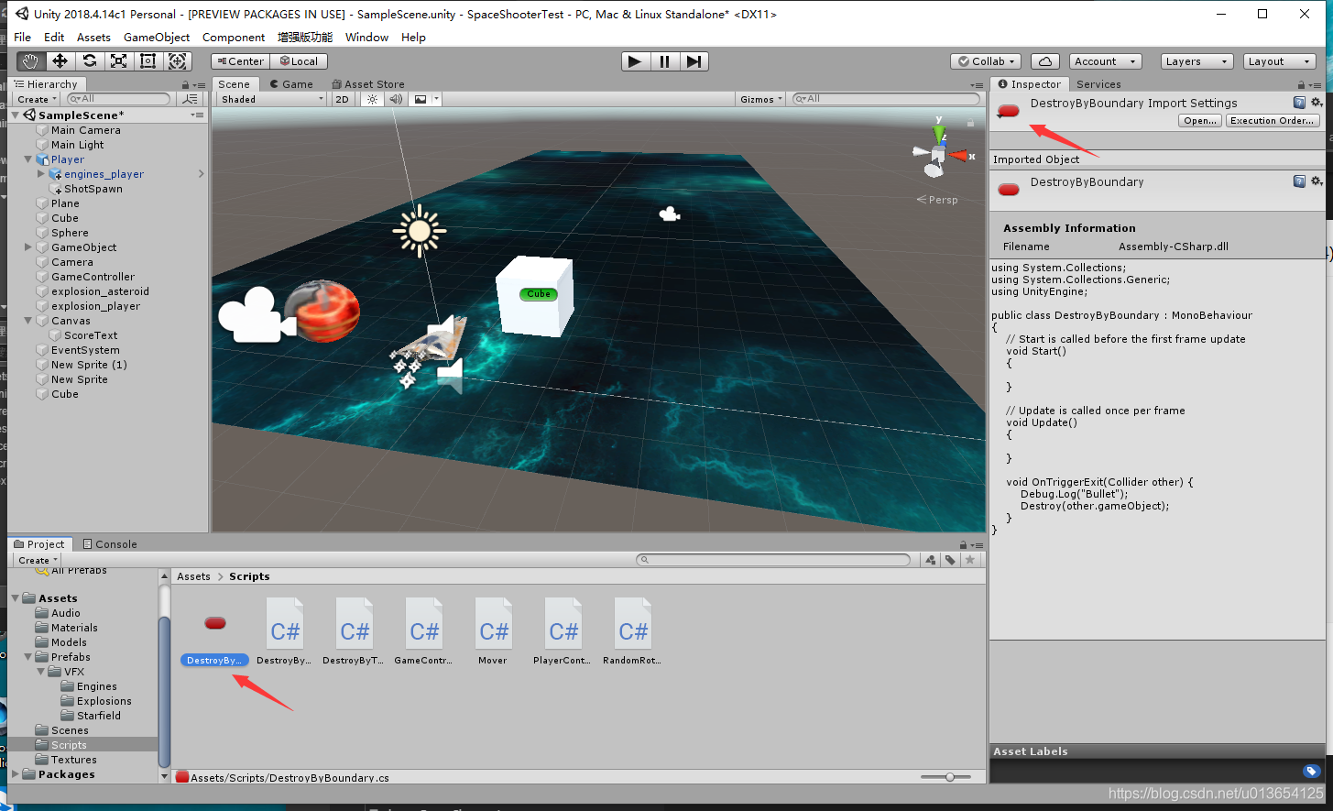Toggle Persp projection label in Scene

(x=937, y=200)
